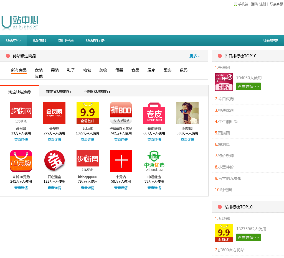Click the U站中心 site logo
The image size is (284, 258).
point(20,23)
